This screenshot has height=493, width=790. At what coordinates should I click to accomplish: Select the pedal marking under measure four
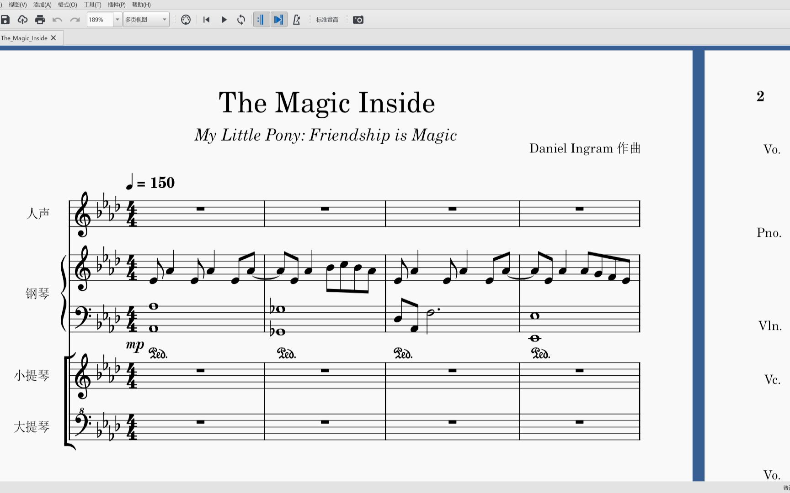tap(540, 353)
